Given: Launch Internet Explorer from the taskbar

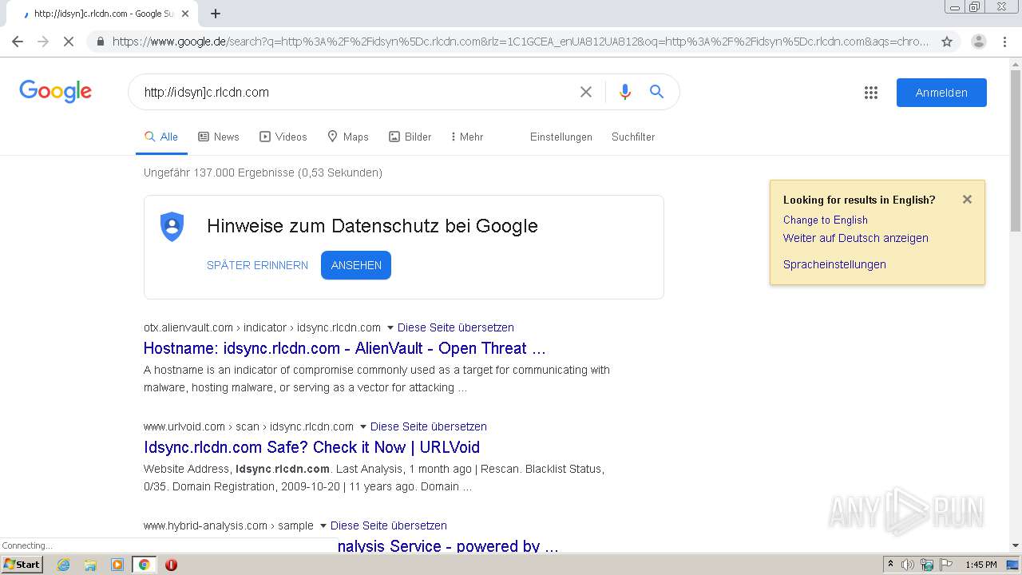Looking at the screenshot, I should click(63, 565).
